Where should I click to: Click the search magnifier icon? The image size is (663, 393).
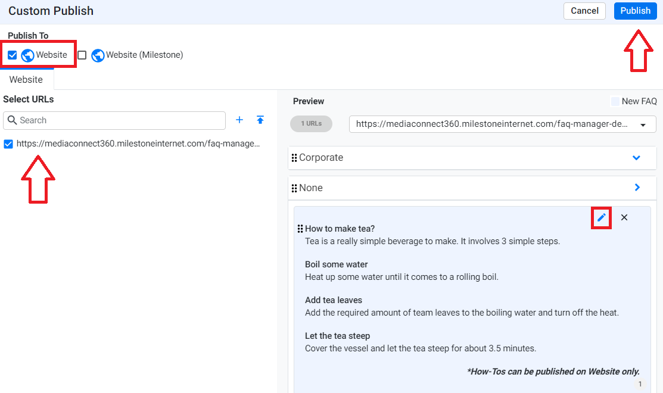click(x=13, y=120)
